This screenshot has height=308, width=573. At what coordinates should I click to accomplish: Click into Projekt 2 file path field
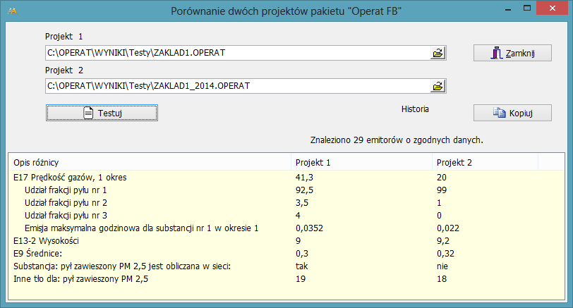pyautogui.click(x=238, y=86)
